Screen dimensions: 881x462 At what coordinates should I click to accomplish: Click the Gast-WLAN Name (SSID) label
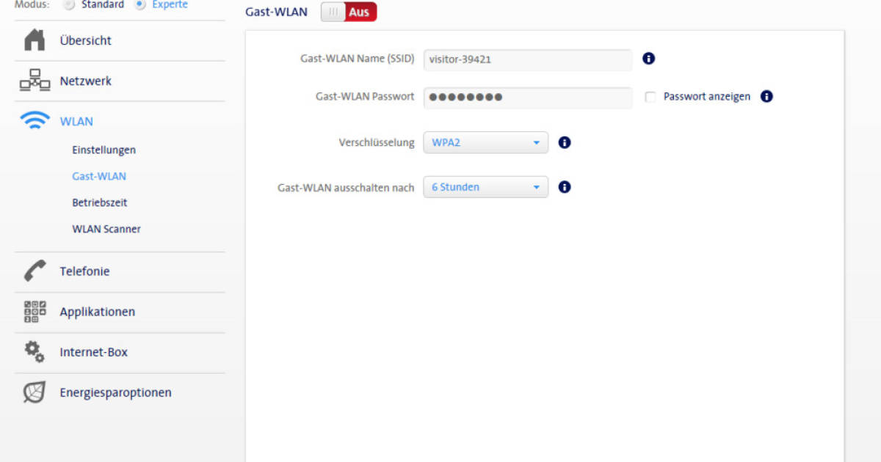358,59
